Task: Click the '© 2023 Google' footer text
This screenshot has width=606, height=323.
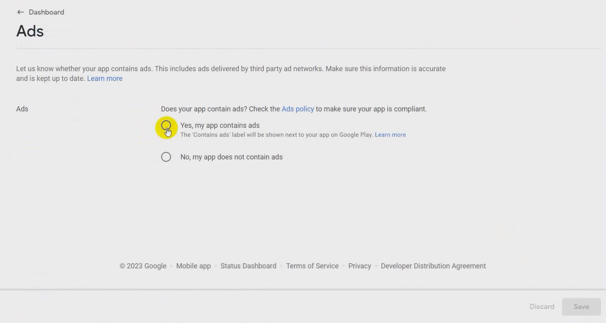Action: click(143, 266)
